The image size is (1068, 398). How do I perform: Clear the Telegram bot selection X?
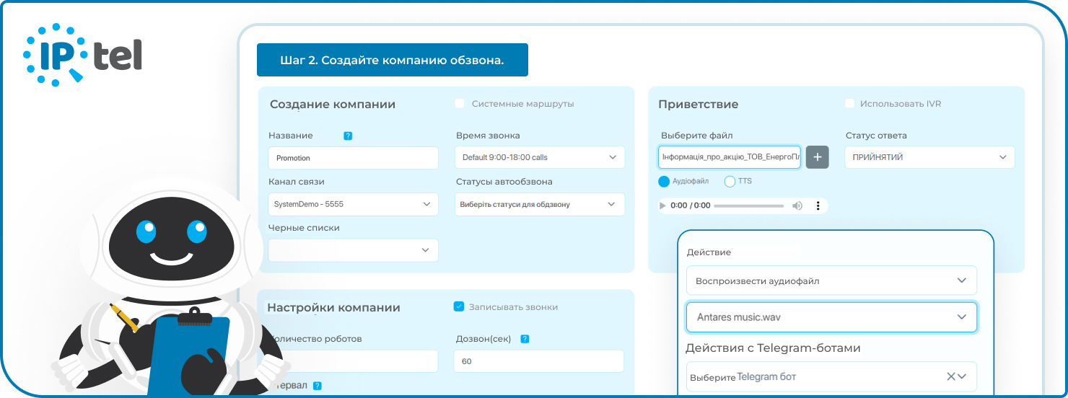point(951,376)
